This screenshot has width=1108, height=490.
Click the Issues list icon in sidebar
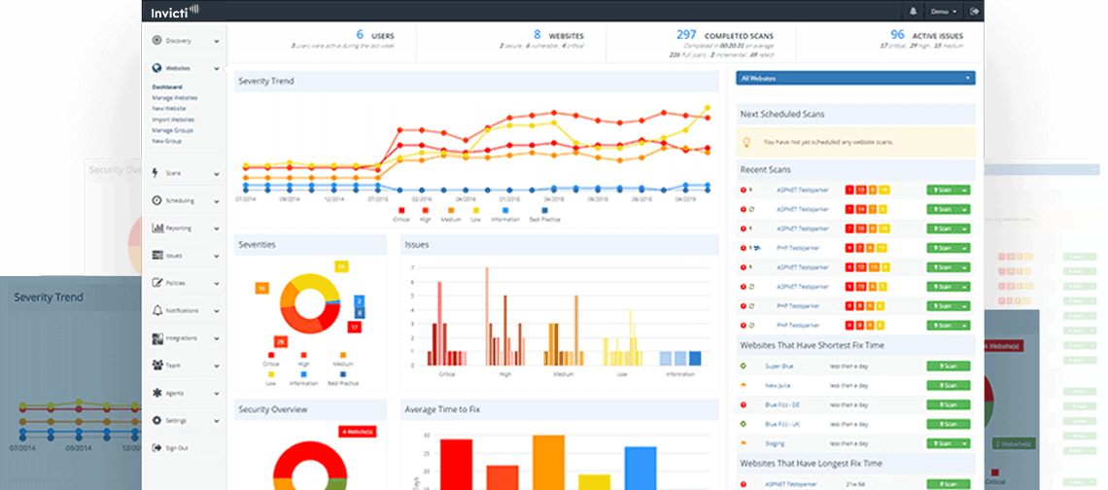pyautogui.click(x=157, y=256)
